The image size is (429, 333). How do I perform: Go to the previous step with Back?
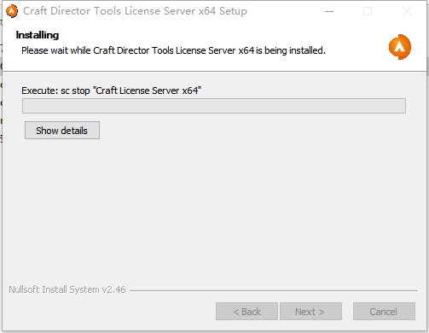click(x=246, y=312)
